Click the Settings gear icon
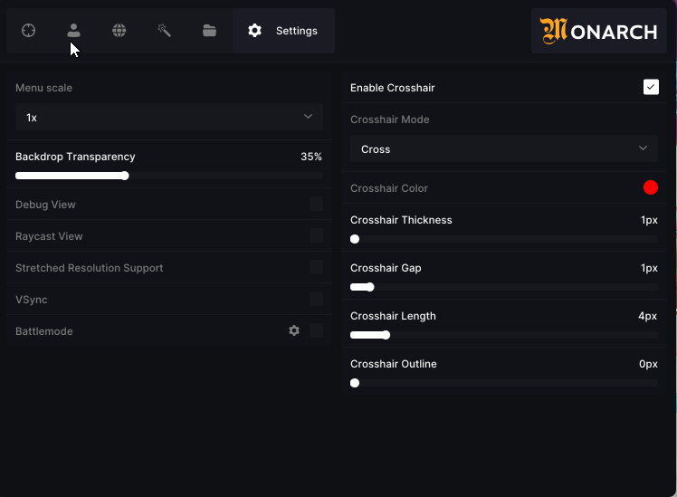 pyautogui.click(x=254, y=31)
